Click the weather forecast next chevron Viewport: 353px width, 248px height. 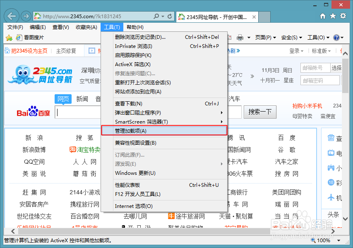(x=252, y=76)
